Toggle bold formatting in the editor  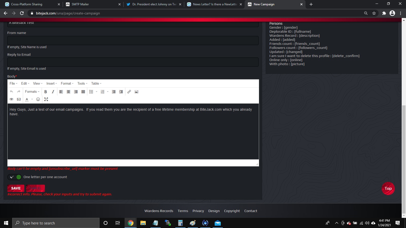[x=46, y=92]
